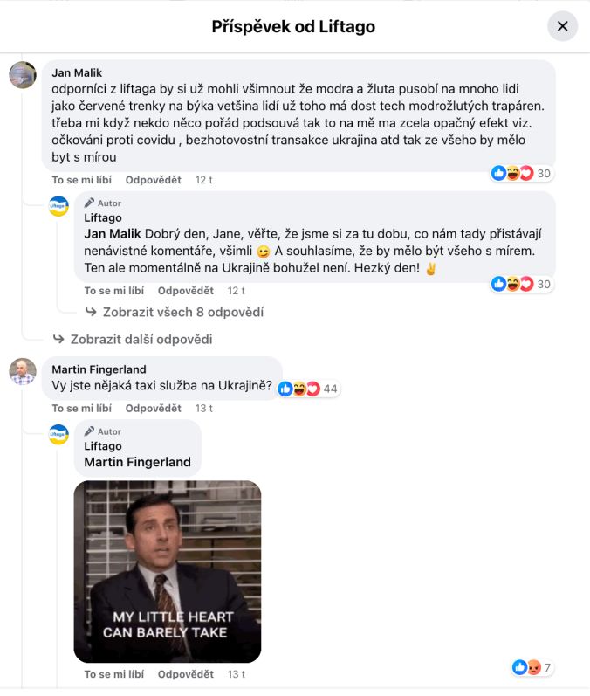
Task: Expand all 8 replies
Action: click(182, 312)
